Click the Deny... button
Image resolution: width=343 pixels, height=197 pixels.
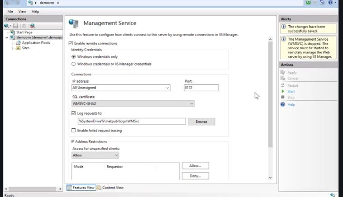click(195, 176)
